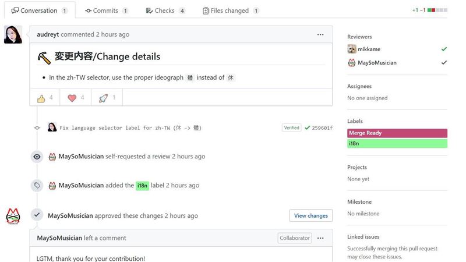Select the Merge Ready label

click(x=397, y=133)
